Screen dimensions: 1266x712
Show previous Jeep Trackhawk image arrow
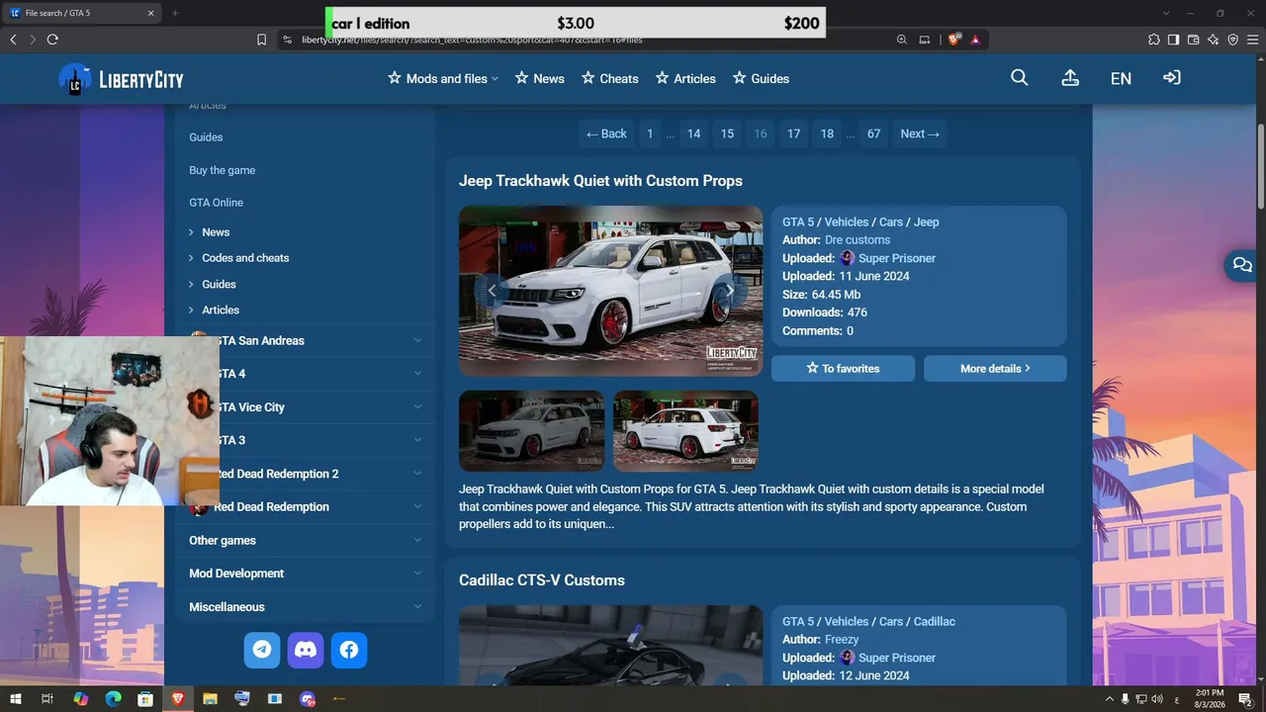[x=492, y=291]
